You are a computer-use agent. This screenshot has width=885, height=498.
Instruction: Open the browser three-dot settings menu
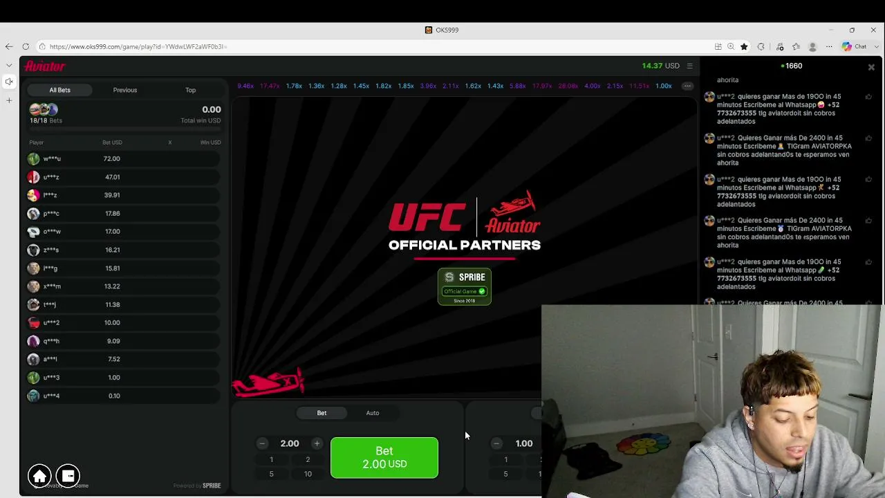[x=829, y=46]
